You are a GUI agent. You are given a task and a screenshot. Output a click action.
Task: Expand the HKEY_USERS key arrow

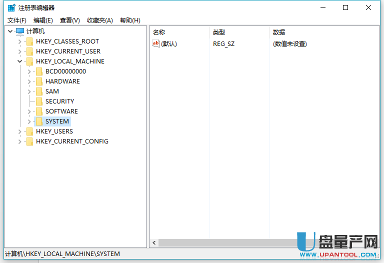(x=19, y=131)
